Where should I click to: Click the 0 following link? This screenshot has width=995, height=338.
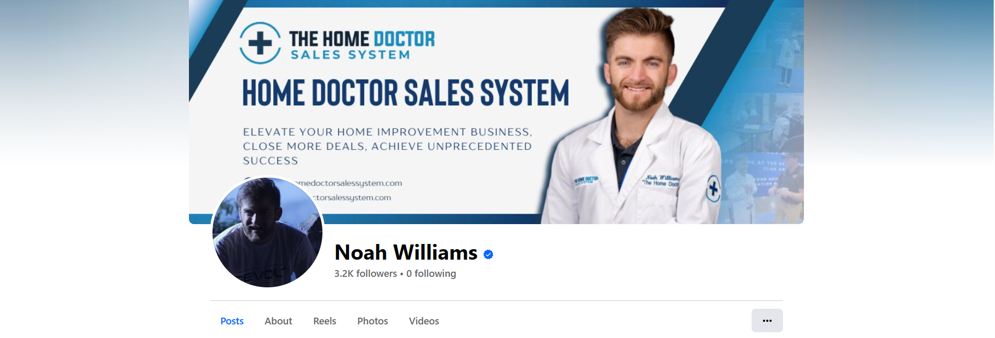tap(431, 273)
